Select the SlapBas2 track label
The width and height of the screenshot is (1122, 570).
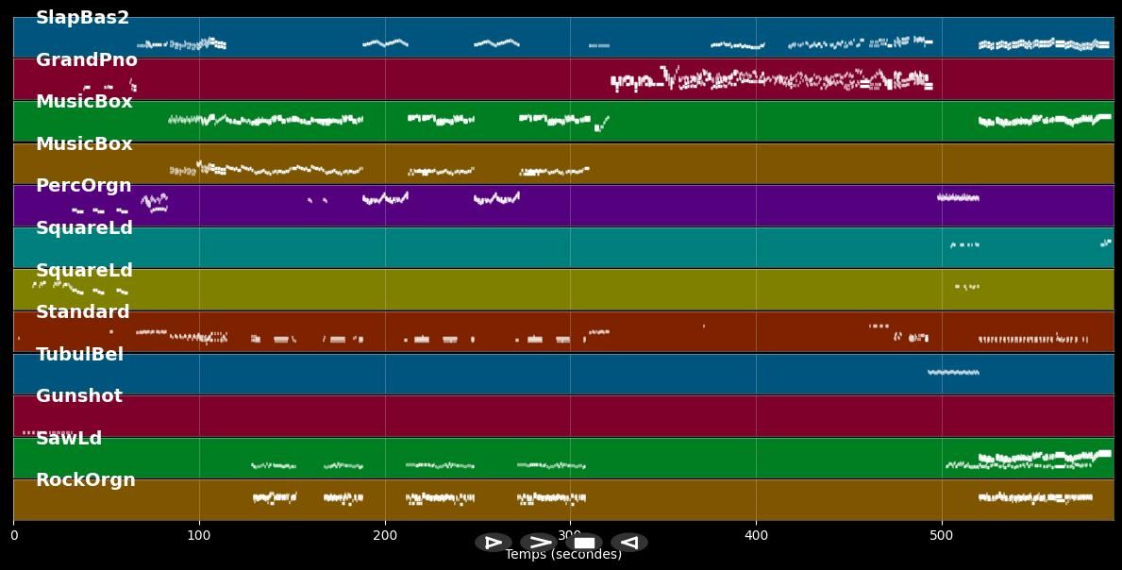click(x=82, y=18)
